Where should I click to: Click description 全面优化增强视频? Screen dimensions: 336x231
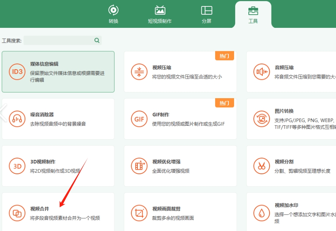pos(171,171)
